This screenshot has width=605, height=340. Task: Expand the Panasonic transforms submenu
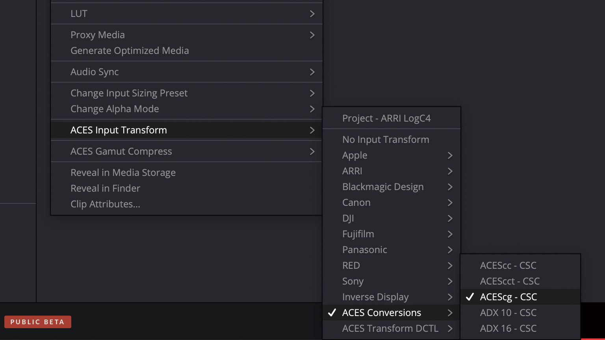coord(392,250)
